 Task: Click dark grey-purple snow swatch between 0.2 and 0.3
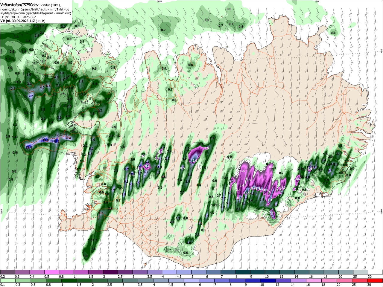[7, 272]
